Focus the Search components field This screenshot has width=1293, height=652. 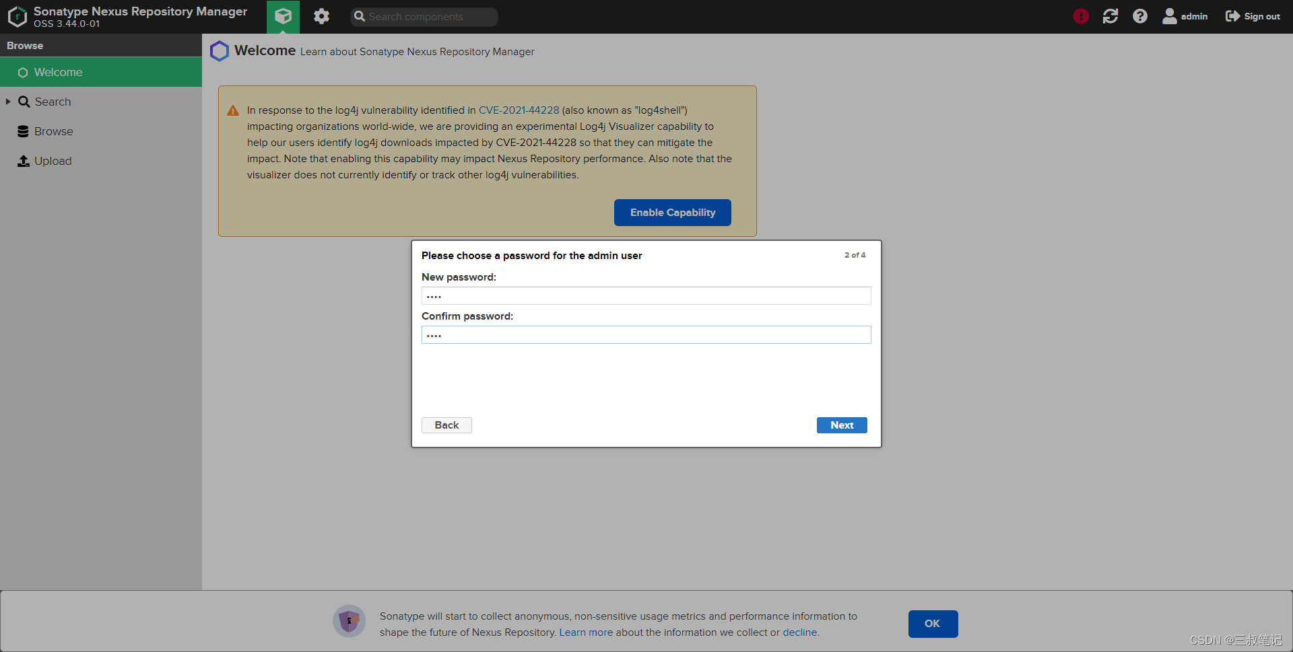click(x=424, y=17)
